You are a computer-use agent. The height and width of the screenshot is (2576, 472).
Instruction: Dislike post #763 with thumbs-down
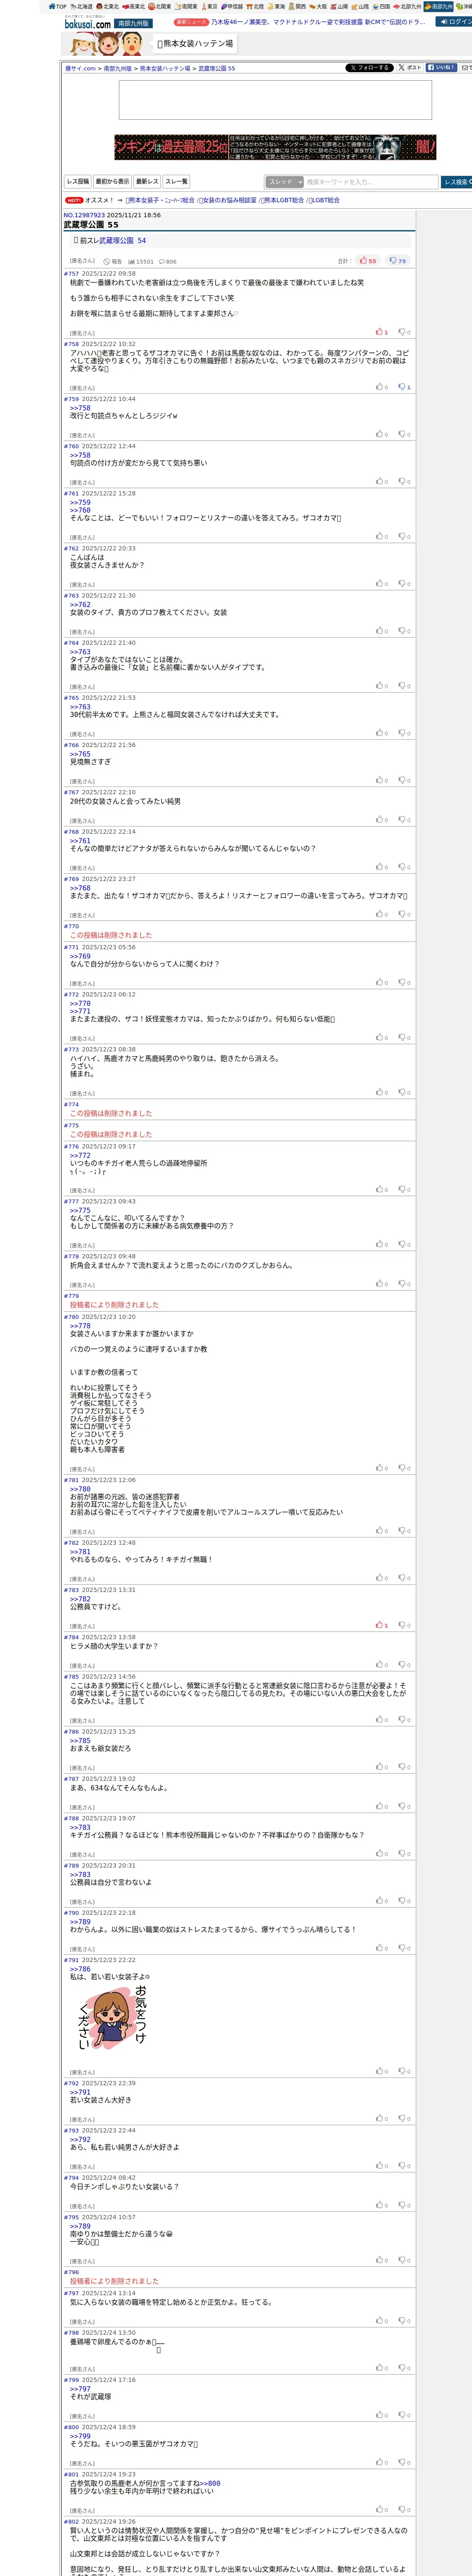pyautogui.click(x=404, y=631)
